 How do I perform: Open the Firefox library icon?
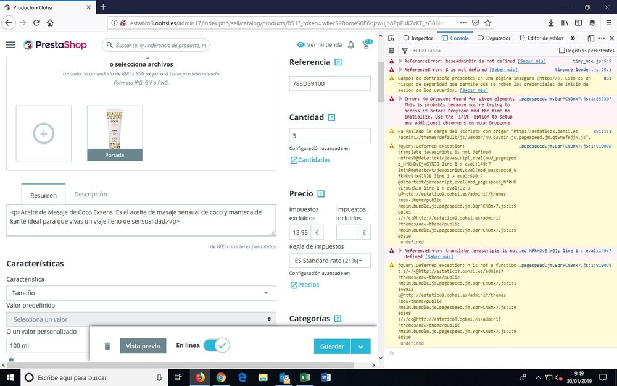(x=565, y=22)
